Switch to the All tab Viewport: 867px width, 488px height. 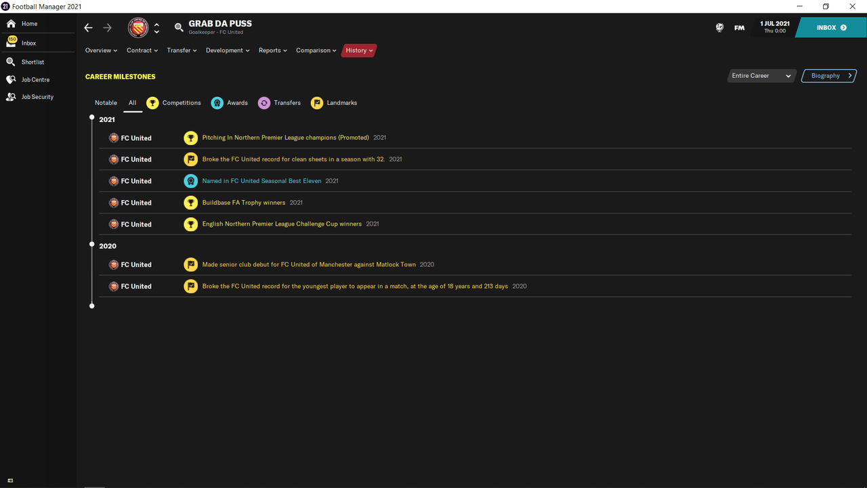[133, 103]
